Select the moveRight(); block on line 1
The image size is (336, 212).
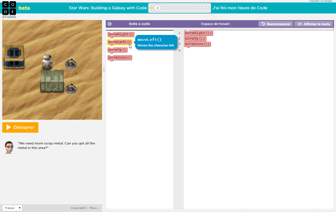point(199,33)
